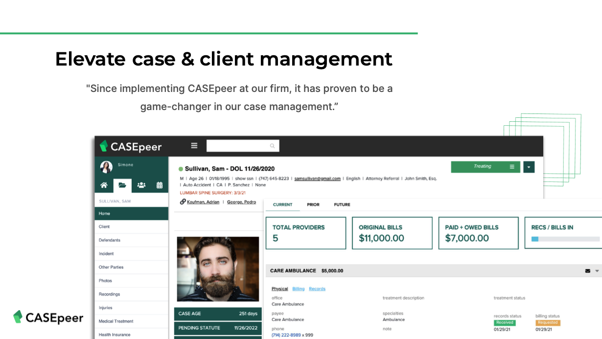Open the hamburger menu beside the search bar

point(194,145)
